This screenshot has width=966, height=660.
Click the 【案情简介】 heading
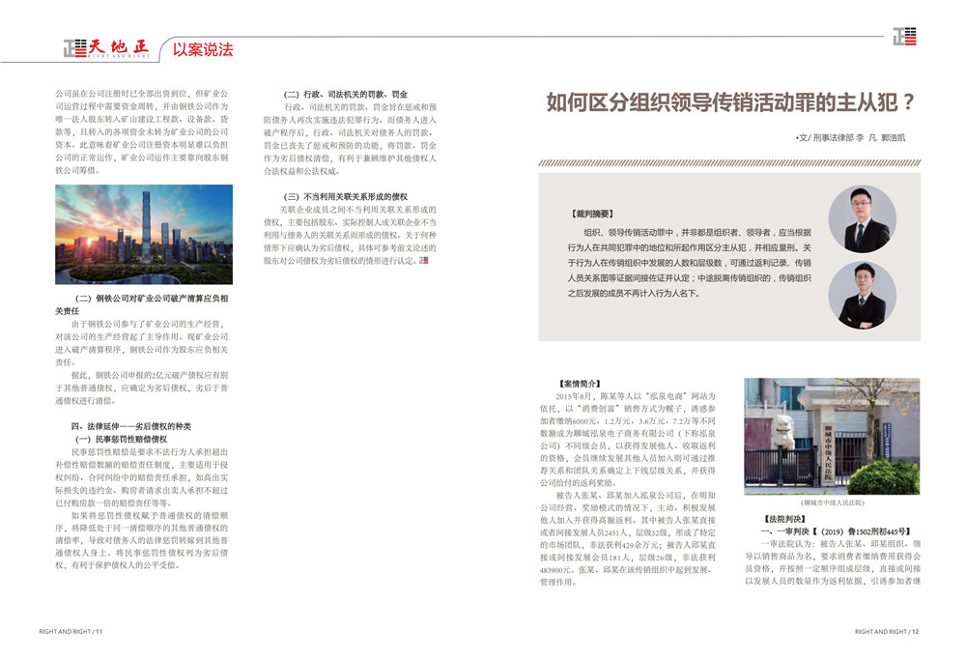(x=580, y=384)
